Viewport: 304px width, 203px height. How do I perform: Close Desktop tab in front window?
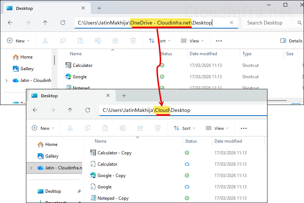tap(108, 95)
